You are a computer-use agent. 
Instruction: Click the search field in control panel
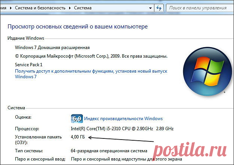pyautogui.click(x=200, y=8)
